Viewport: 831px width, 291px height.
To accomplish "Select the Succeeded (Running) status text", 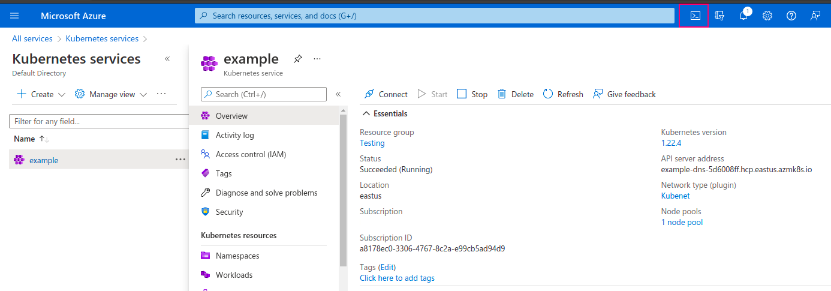I will pos(396,169).
